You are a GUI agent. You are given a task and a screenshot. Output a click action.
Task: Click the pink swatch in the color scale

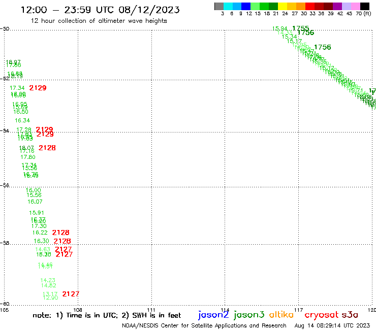(x=356, y=6)
